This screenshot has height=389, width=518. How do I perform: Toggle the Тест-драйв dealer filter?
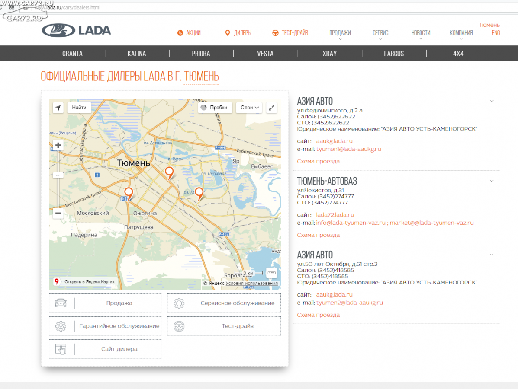[224, 326]
